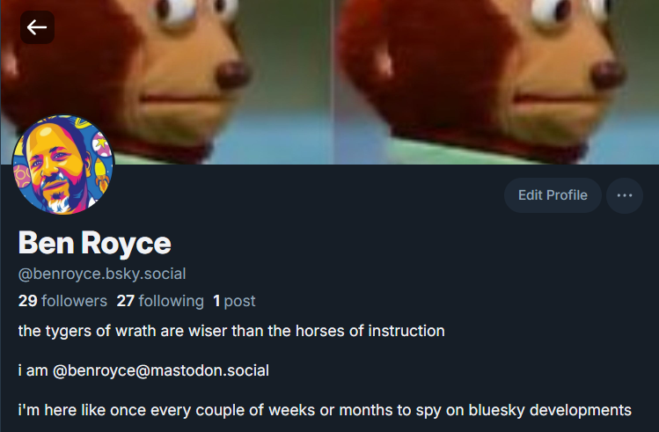
Task: Go back using the arrow icon
Action: click(x=37, y=28)
